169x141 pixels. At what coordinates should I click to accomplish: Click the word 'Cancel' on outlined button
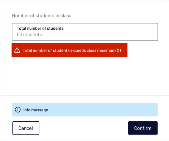click(x=25, y=128)
